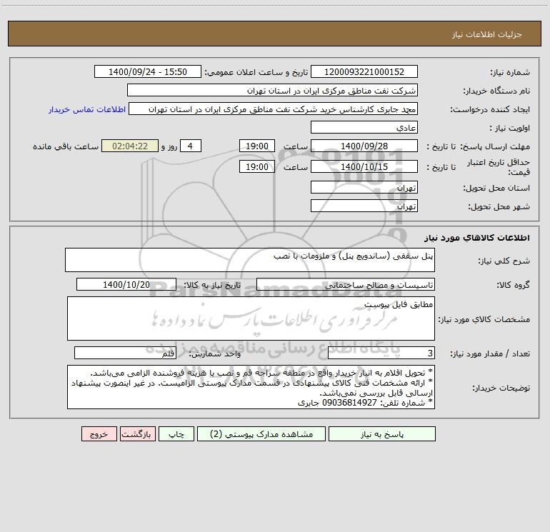Click the بازگشت back button
Image resolution: width=550 pixels, height=532 pixels.
137,433
